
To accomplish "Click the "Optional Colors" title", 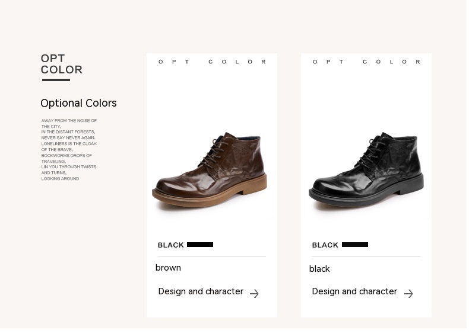I will [78, 103].
